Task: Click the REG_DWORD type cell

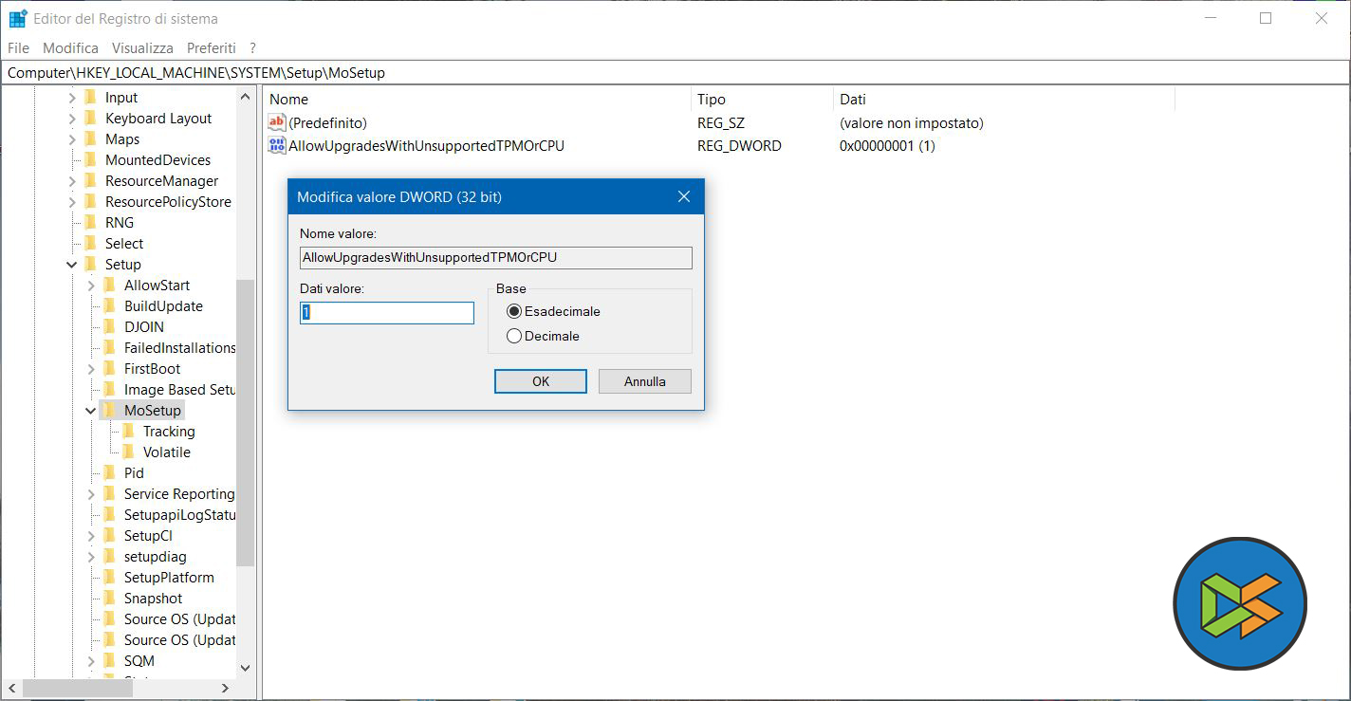Action: point(739,146)
